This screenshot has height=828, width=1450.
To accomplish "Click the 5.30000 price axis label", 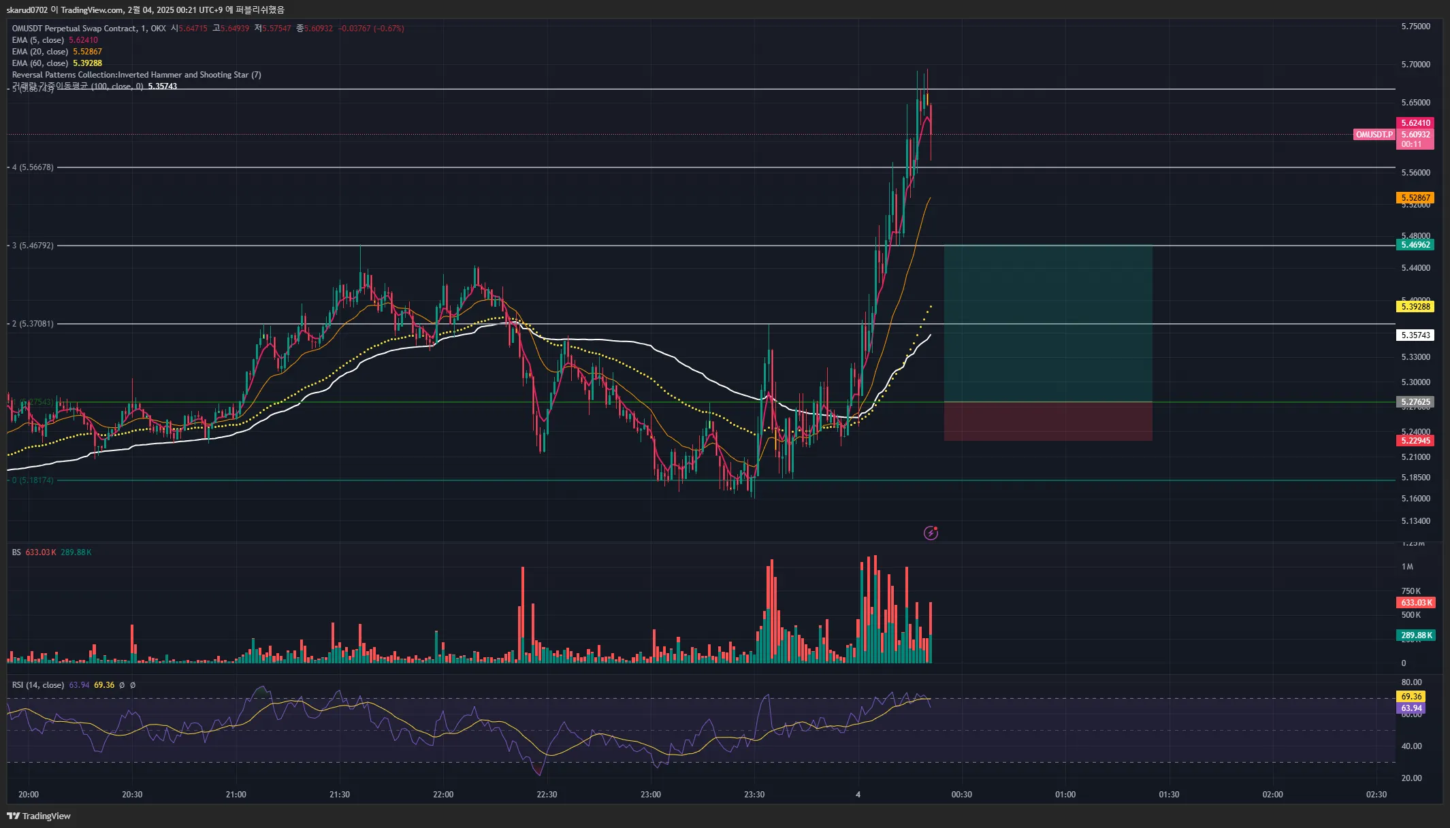I will point(1416,382).
